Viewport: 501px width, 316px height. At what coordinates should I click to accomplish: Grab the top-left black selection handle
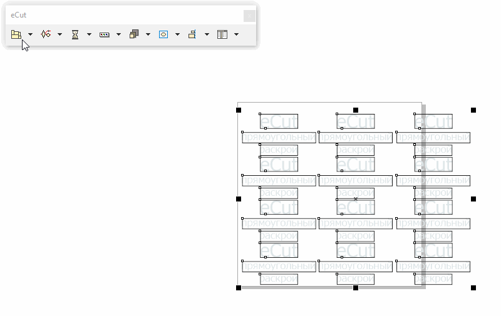(x=239, y=110)
